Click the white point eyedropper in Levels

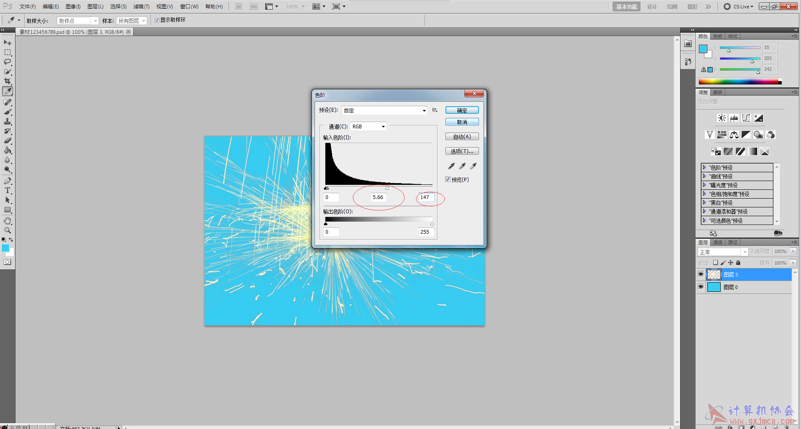(x=473, y=166)
